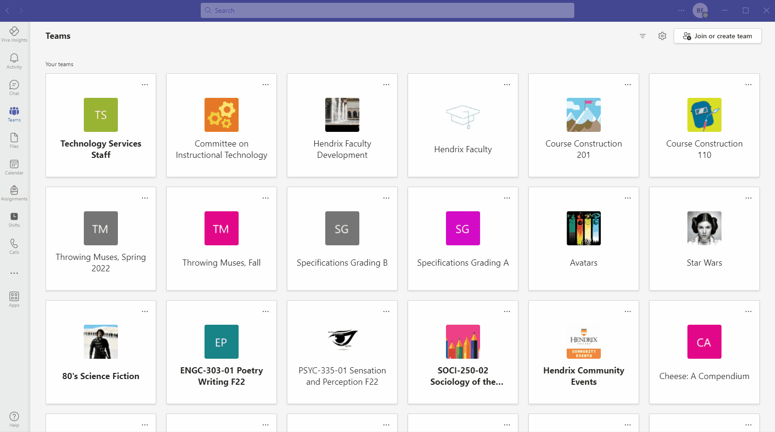
Task: Open Throwing Muses, Fall team
Action: click(x=222, y=239)
